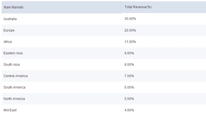The width and height of the screenshot is (206, 117).
Task: Click the Eastern Asia row label
Action: [x=13, y=53]
